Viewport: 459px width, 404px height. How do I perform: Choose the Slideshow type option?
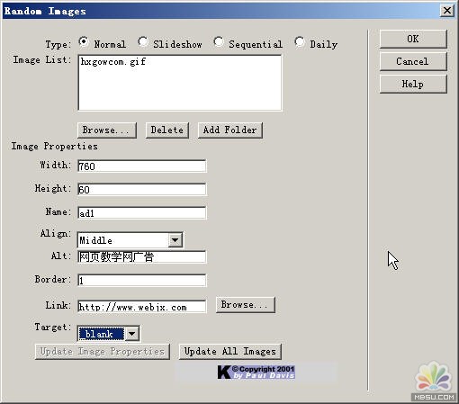[x=143, y=42]
